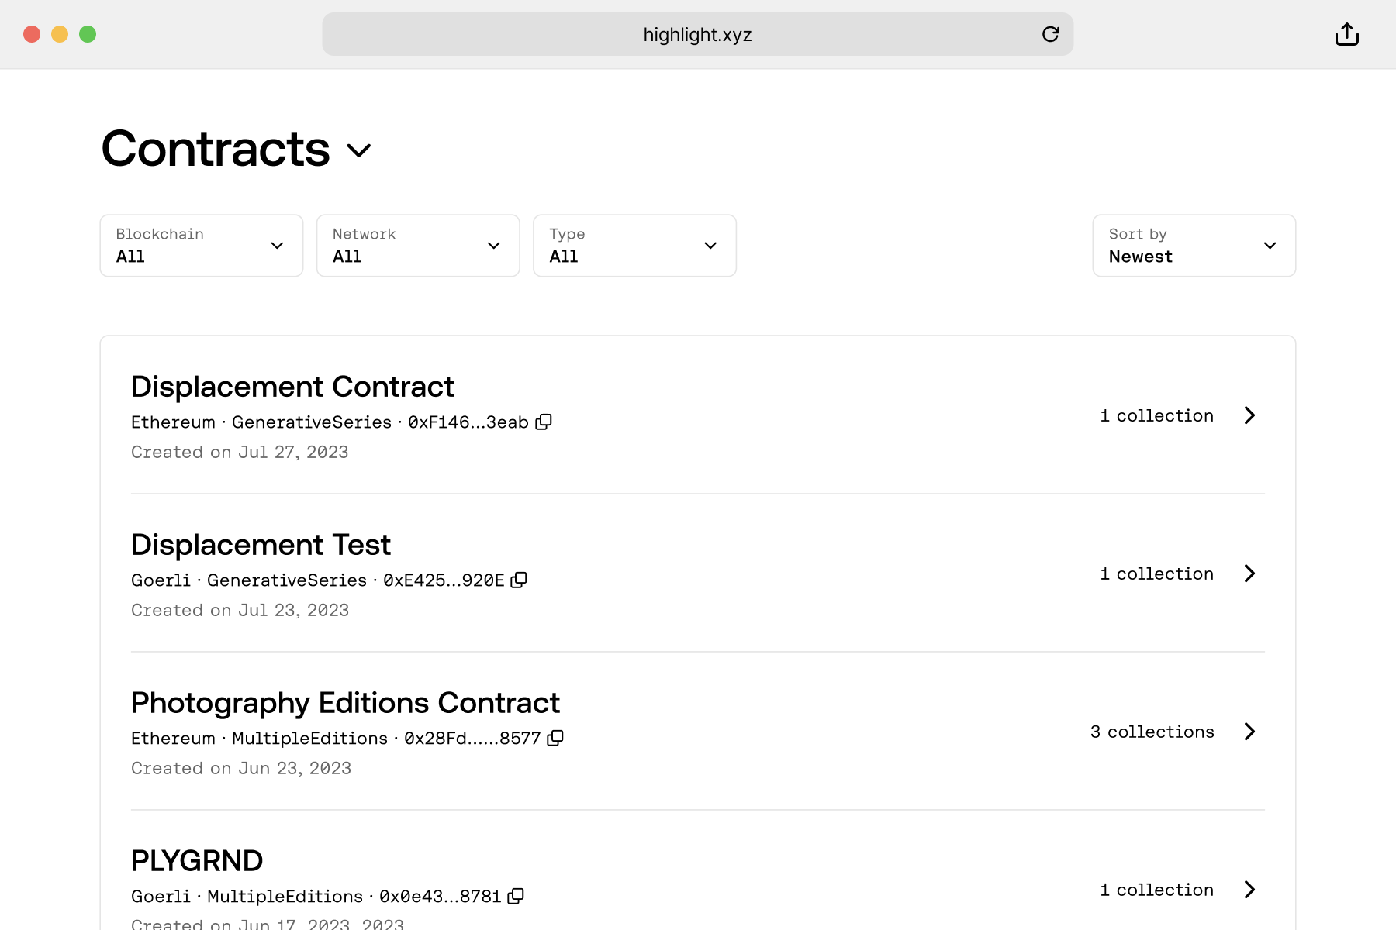Image resolution: width=1396 pixels, height=930 pixels.
Task: Copy the Displacement Contract address 0xF146...3eab
Action: click(544, 422)
